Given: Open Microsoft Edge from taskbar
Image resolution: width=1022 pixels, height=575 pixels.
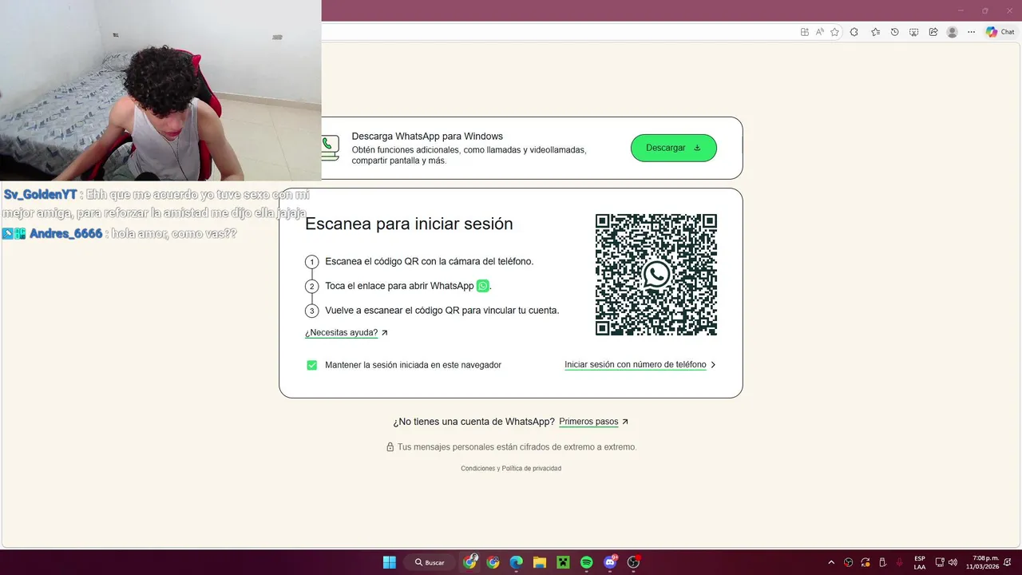Looking at the screenshot, I should (516, 562).
